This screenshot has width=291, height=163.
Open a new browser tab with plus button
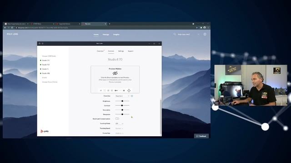click(x=110, y=24)
